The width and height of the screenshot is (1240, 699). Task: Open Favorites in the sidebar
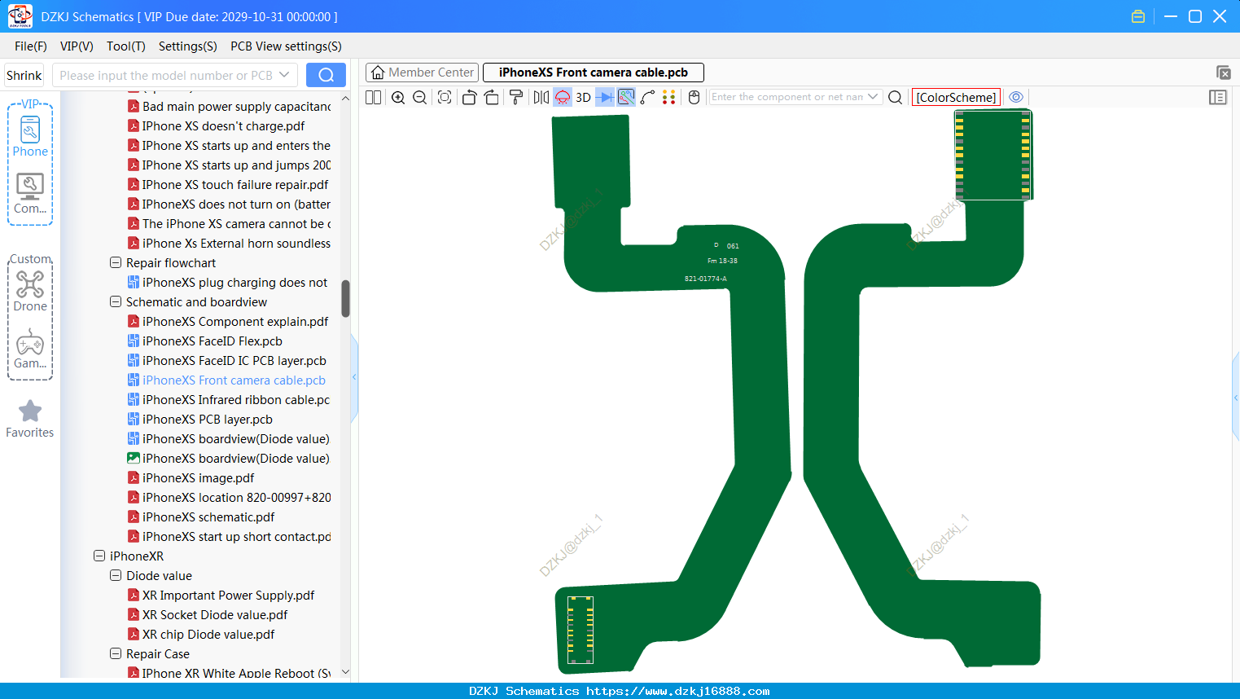[x=30, y=419]
